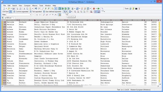Expand the toolbar options dropdown after ruler icon
Screen dimensions: 163x92
click(x=104, y=11)
